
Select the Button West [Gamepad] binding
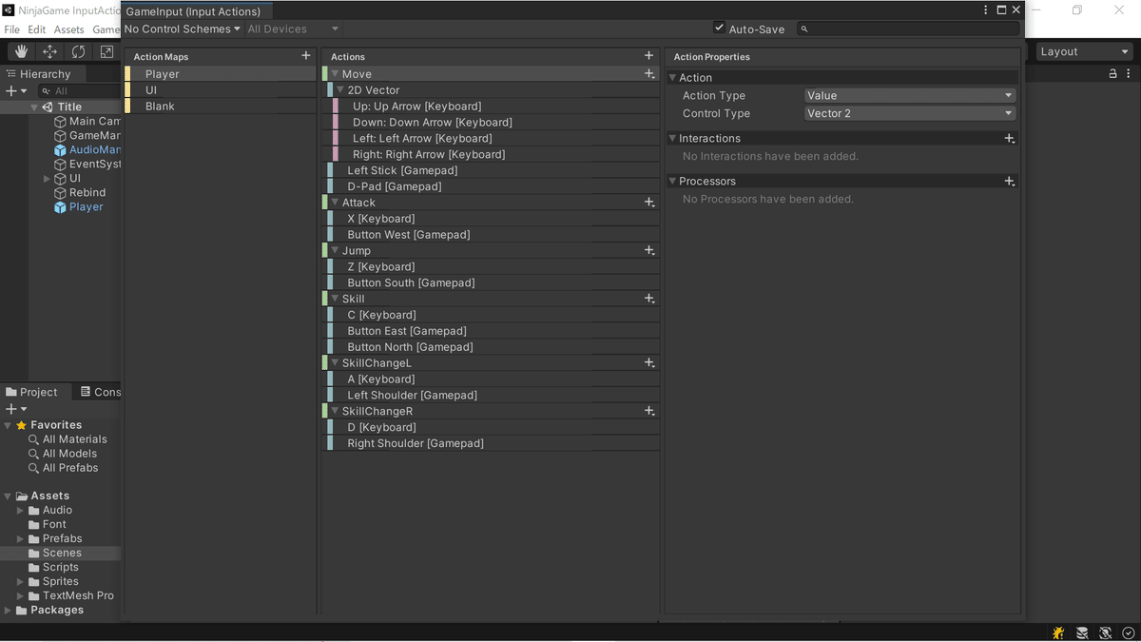(x=493, y=235)
